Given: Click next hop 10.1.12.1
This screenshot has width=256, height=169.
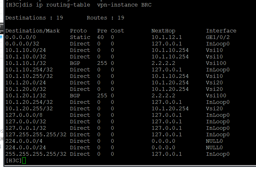Looking at the screenshot, I should 167,37.
